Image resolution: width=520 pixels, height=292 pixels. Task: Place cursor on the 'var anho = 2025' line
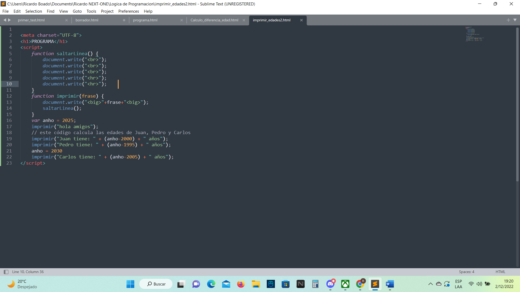point(54,120)
